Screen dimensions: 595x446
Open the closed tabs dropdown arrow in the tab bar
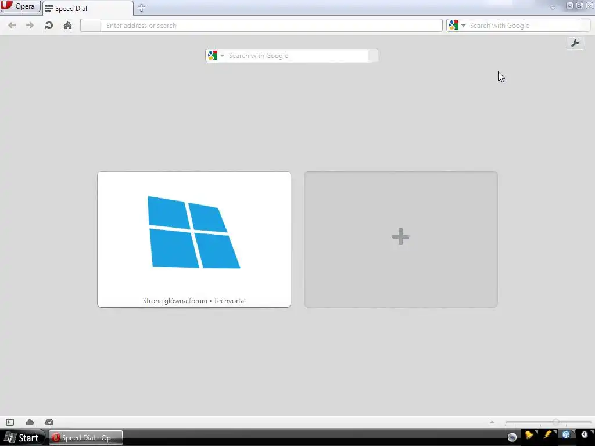(553, 8)
